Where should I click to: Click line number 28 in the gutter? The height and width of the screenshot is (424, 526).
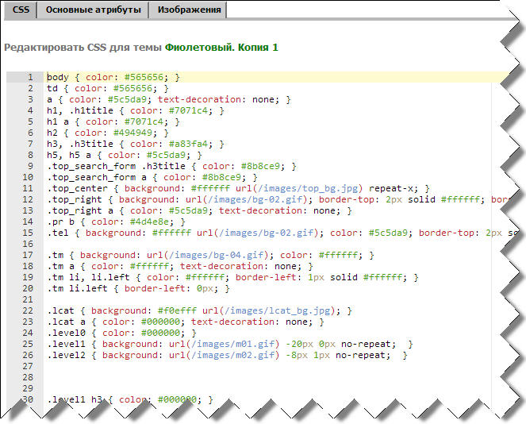coord(28,377)
